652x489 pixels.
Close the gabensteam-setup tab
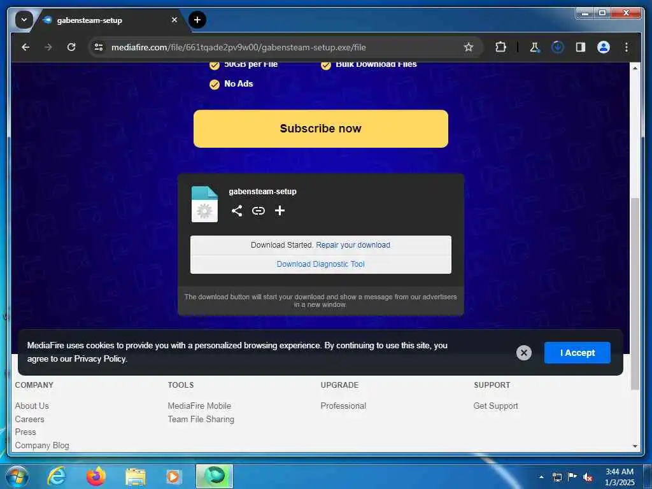tap(174, 20)
